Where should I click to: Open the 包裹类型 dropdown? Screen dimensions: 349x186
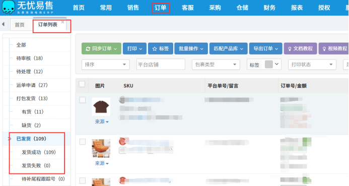[216, 65]
